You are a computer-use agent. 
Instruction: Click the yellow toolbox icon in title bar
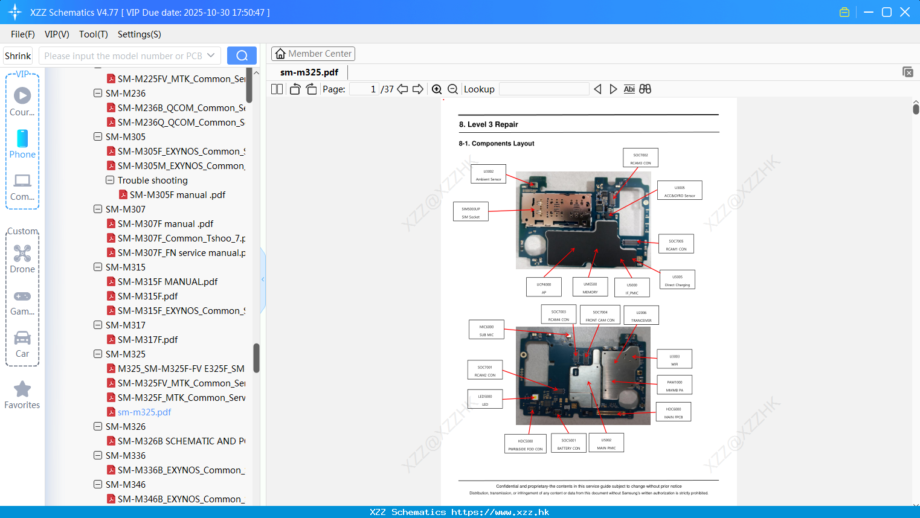tap(844, 12)
